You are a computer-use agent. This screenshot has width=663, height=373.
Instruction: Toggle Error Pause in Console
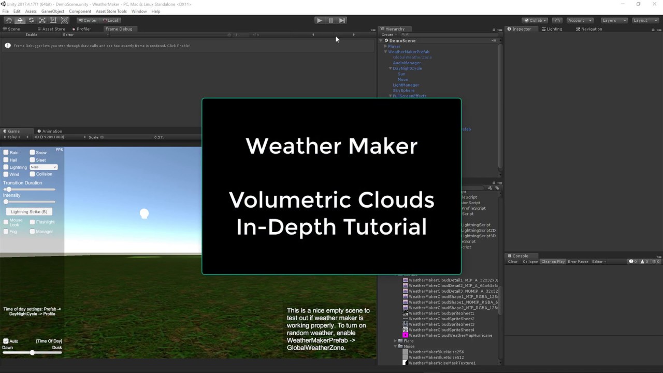(578, 262)
